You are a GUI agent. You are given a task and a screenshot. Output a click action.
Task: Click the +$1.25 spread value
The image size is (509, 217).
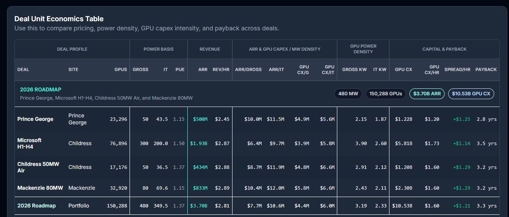pyautogui.click(x=462, y=119)
